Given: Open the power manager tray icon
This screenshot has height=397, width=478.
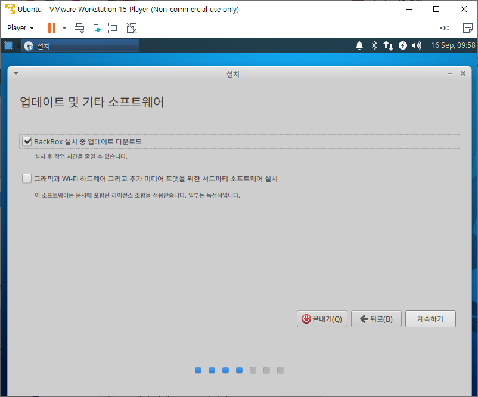Looking at the screenshot, I should point(403,45).
